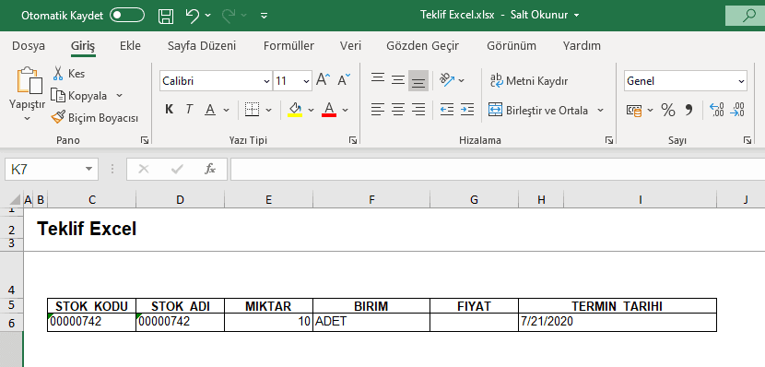
Task: Click the Increase Indent icon
Action: pos(467,110)
